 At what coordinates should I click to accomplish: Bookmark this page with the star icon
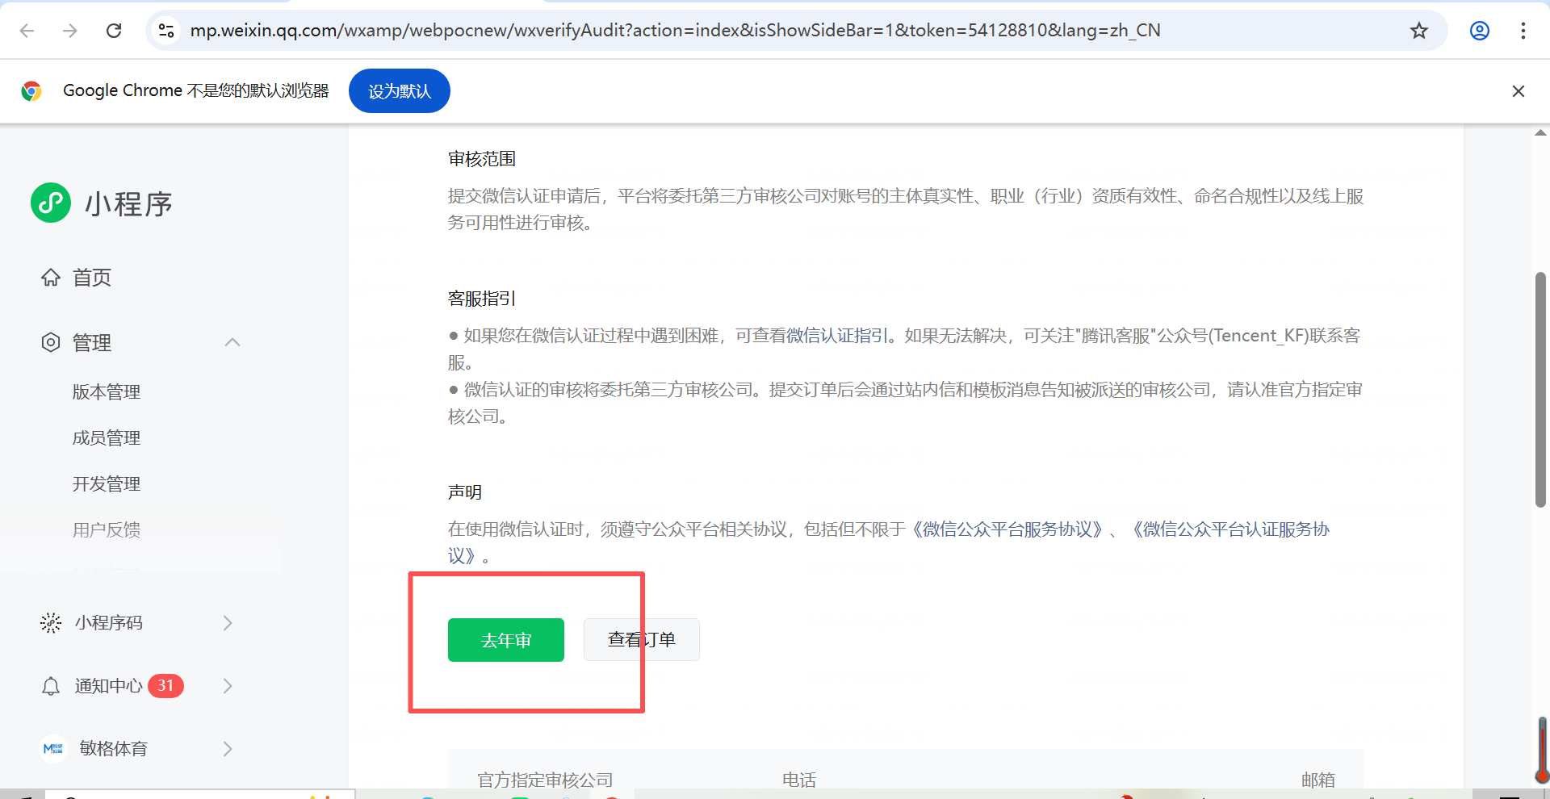(1419, 31)
